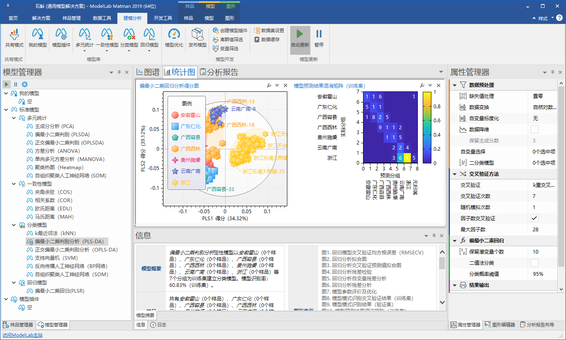Viewport: 566px width, 340px height.
Task: Click the confusion matrix color scale bar
Action: [427, 127]
